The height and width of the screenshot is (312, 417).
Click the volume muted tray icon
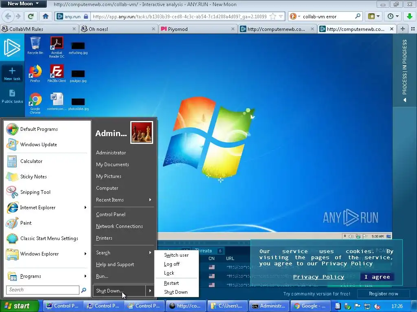pos(377,306)
